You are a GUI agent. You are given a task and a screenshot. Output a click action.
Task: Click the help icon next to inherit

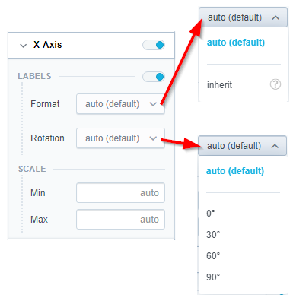275,84
